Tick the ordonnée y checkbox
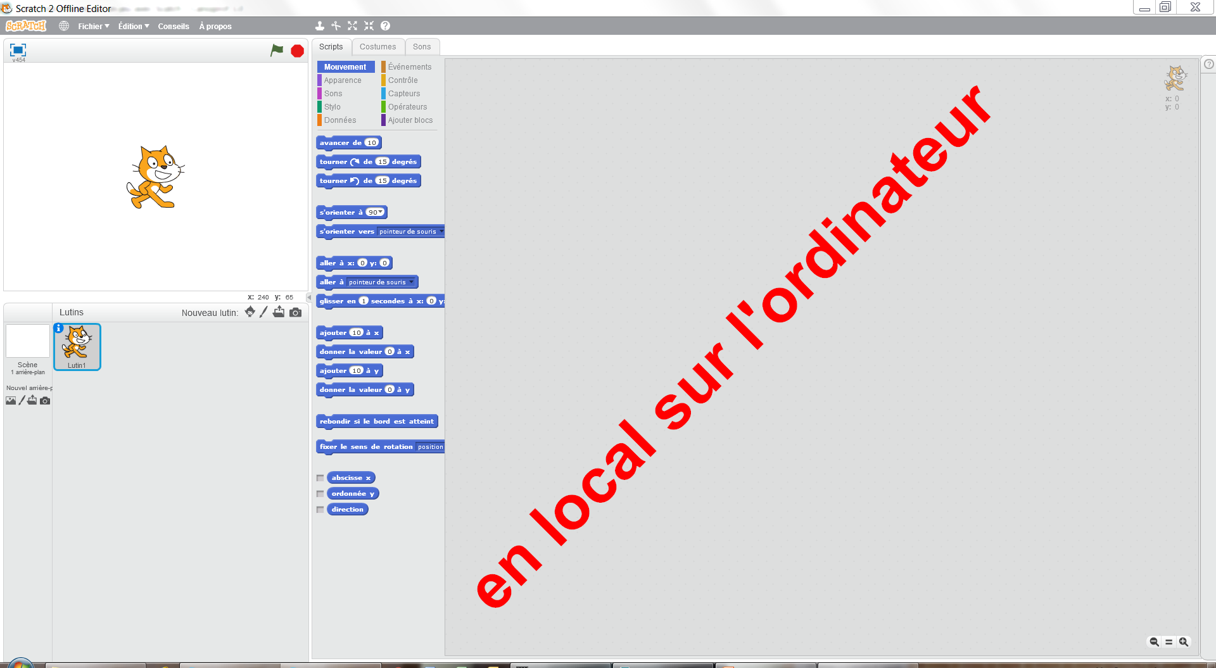The image size is (1216, 668). tap(320, 494)
